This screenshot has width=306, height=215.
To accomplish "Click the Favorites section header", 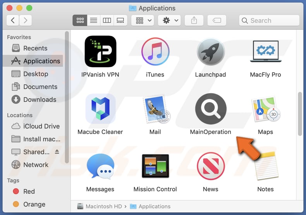I will tap(19, 37).
